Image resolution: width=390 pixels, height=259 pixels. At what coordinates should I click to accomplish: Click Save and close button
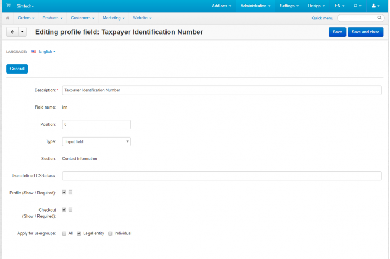point(365,32)
